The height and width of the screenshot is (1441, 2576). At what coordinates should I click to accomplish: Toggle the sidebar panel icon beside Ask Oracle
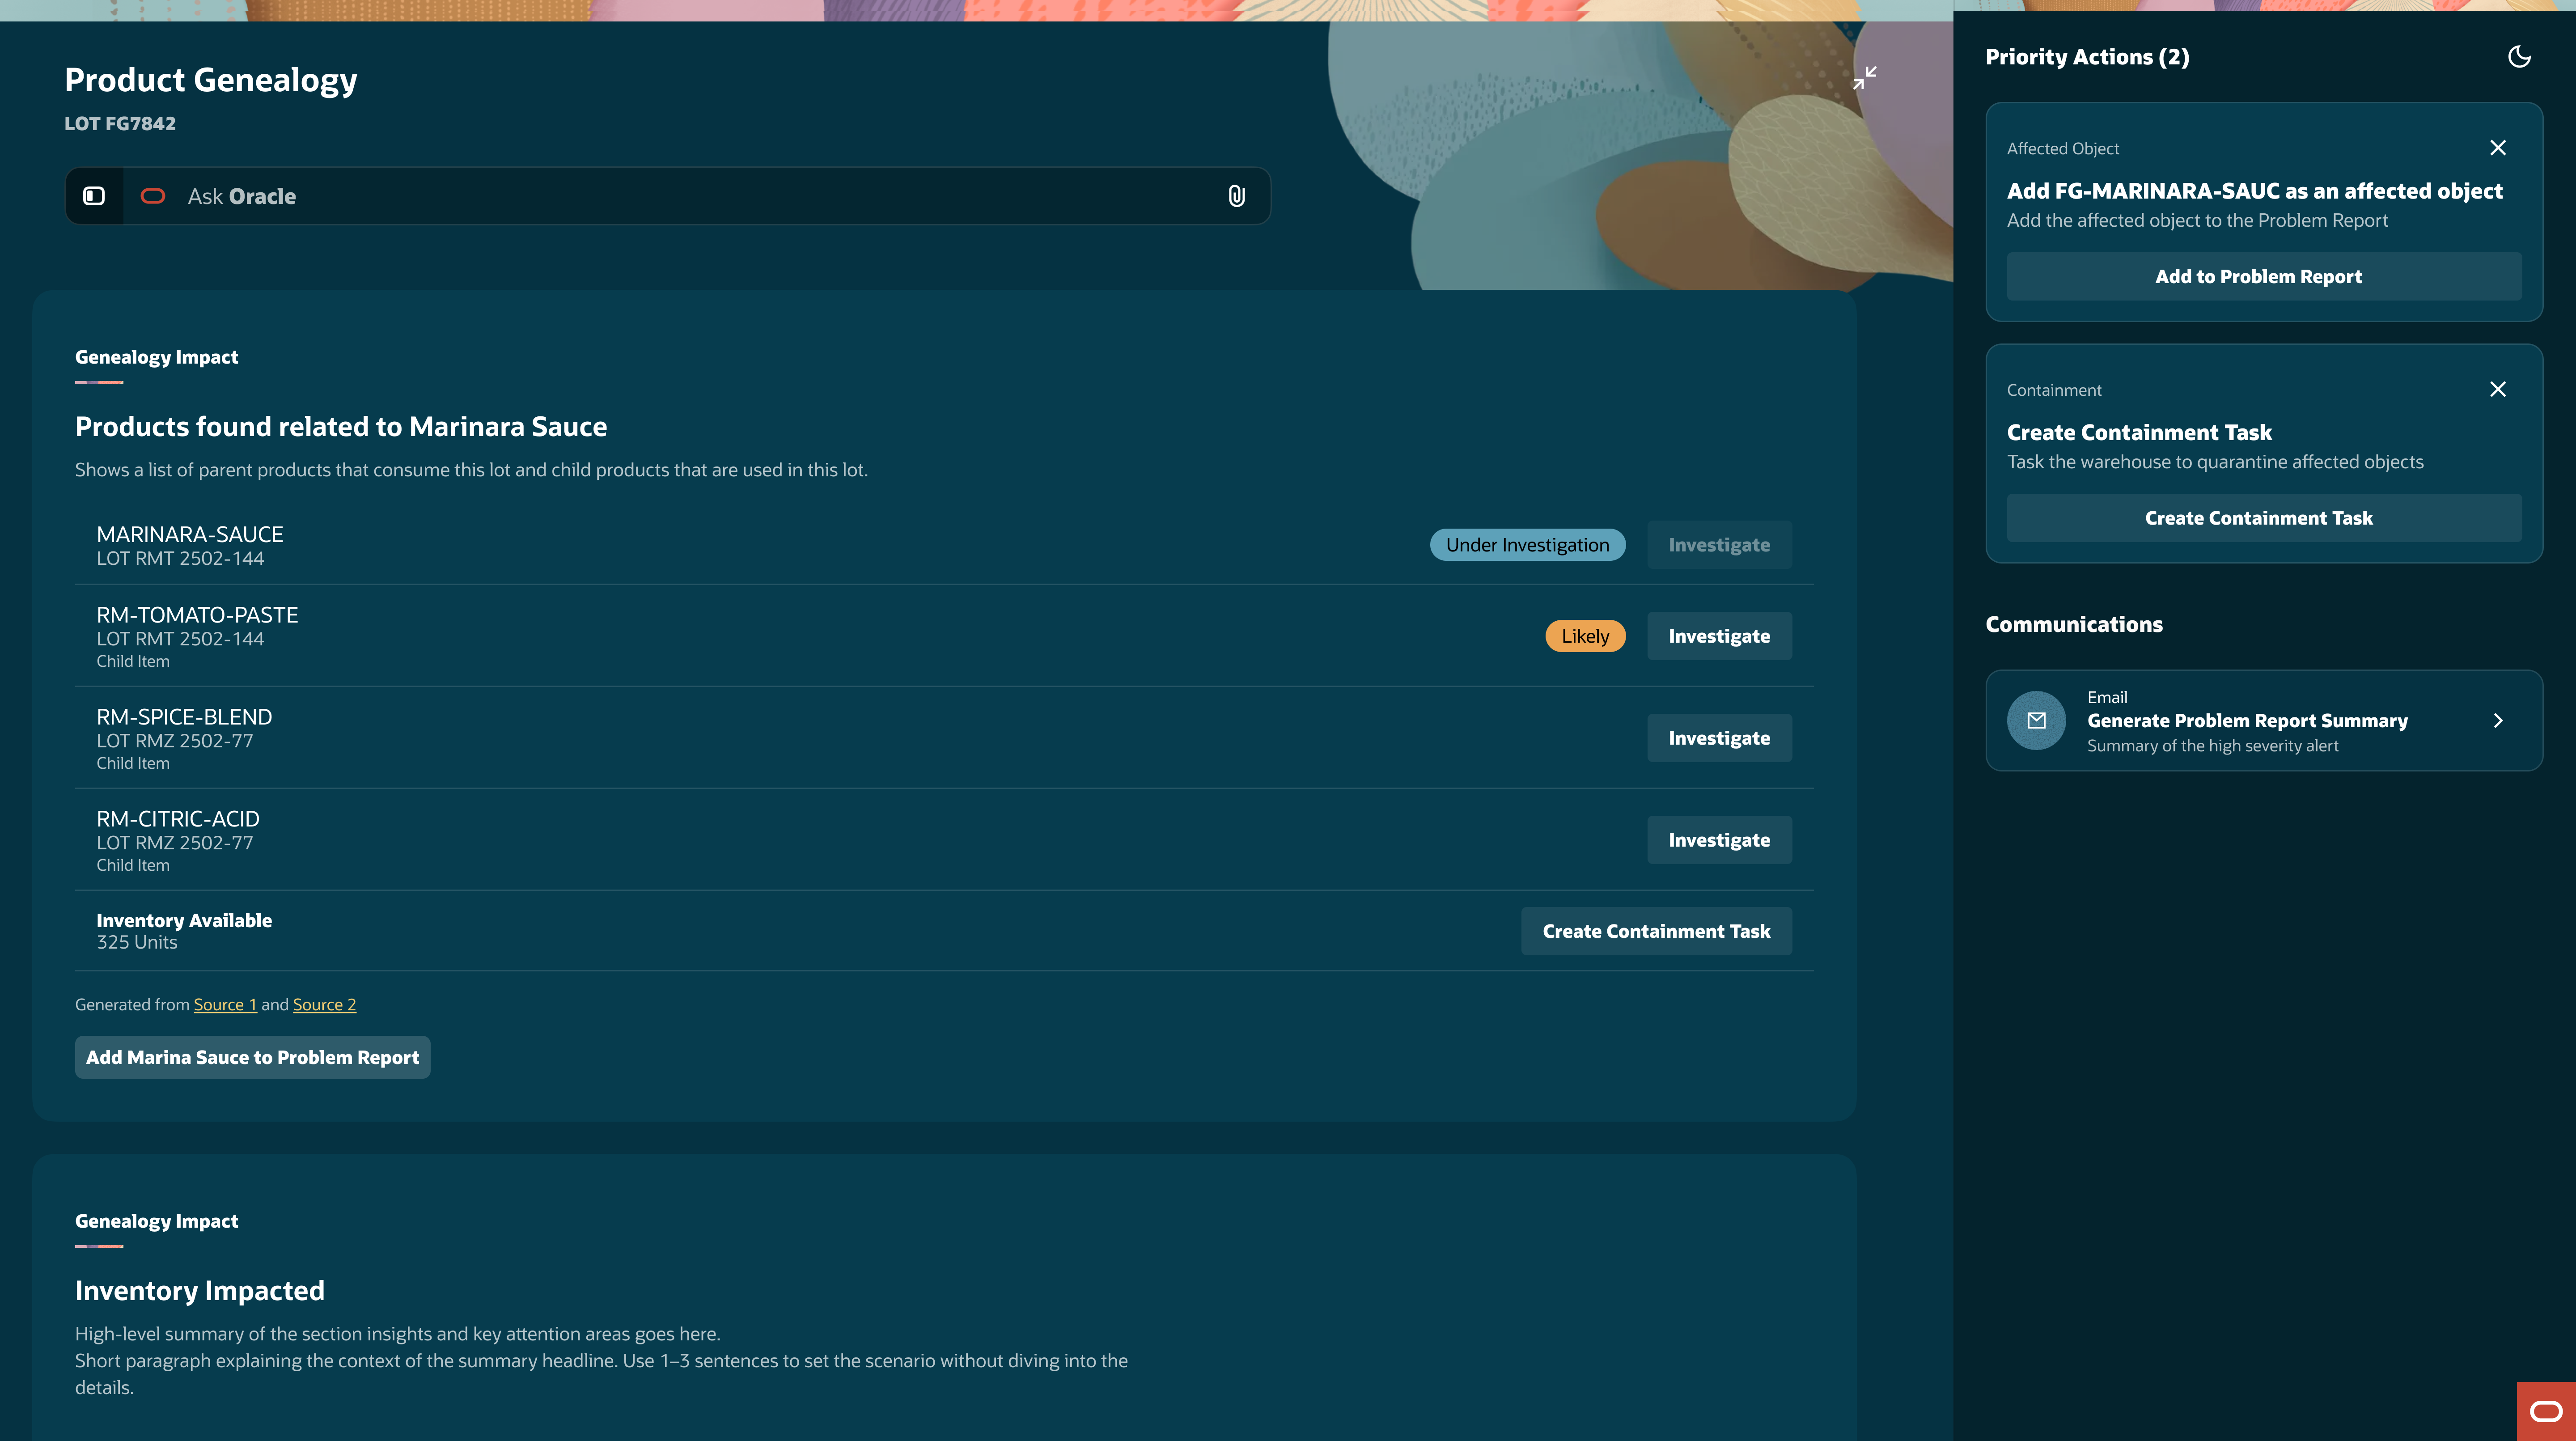pyautogui.click(x=94, y=196)
